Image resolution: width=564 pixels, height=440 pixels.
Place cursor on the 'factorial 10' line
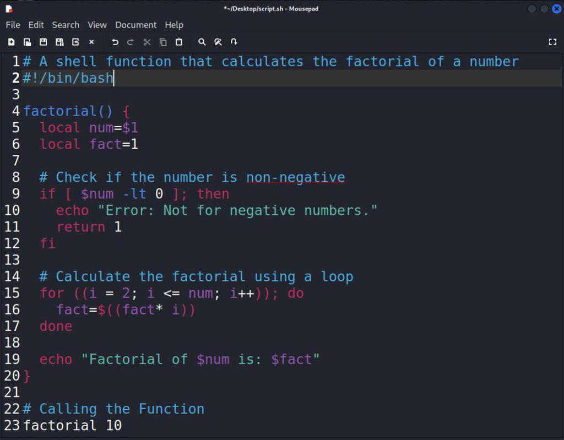pyautogui.click(x=73, y=425)
